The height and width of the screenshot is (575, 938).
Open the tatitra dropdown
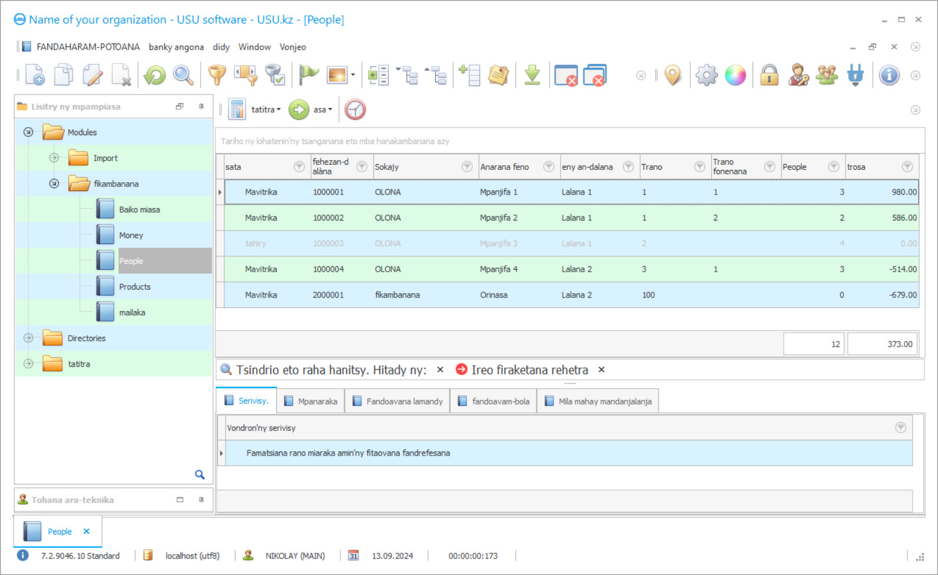pyautogui.click(x=266, y=110)
